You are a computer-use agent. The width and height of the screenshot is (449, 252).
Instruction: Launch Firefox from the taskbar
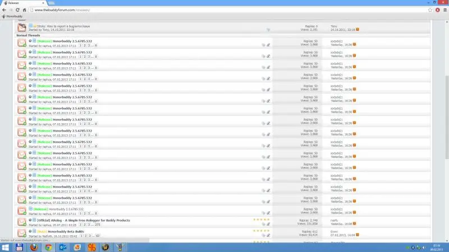point(34,248)
